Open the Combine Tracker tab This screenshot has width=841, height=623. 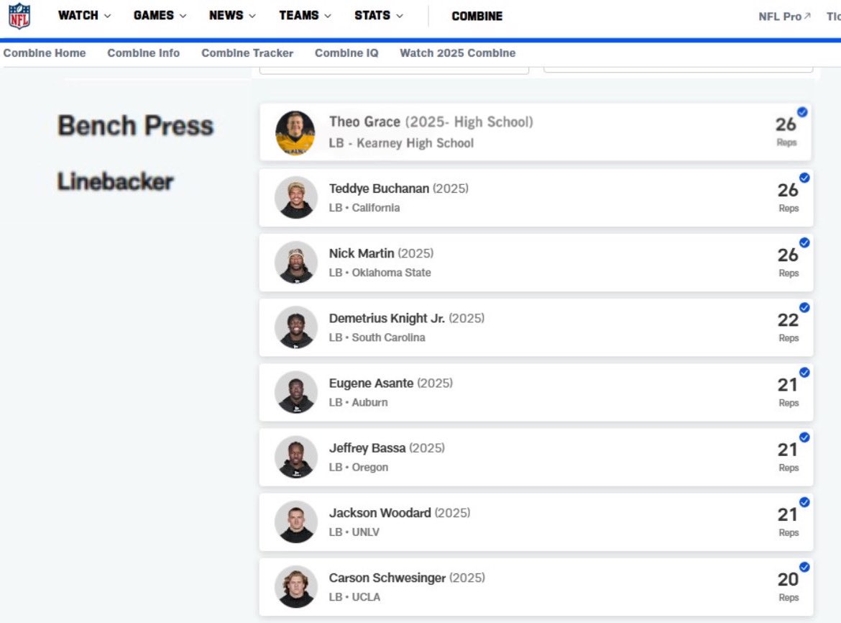tap(247, 53)
